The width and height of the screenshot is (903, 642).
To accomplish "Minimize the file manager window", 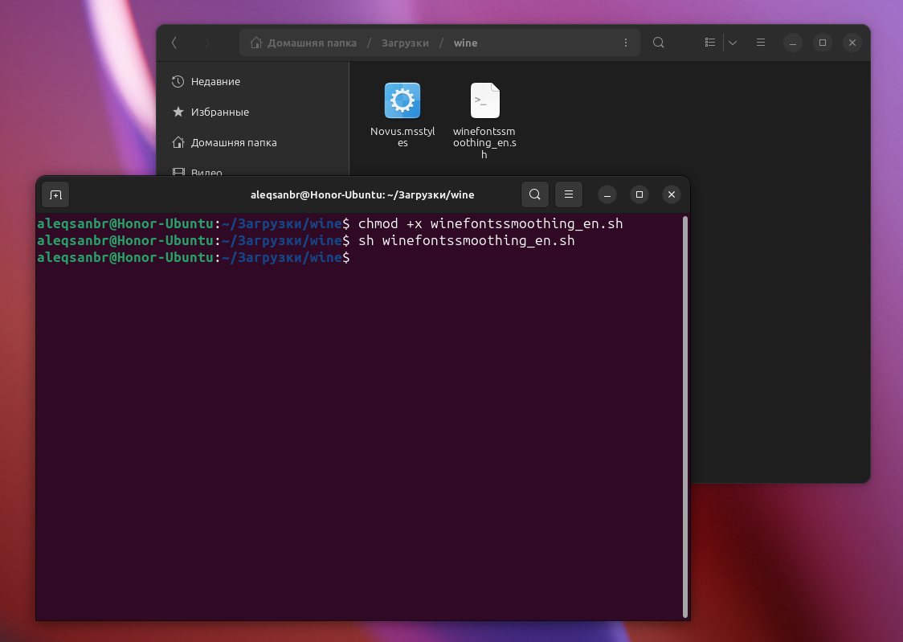I will point(792,43).
